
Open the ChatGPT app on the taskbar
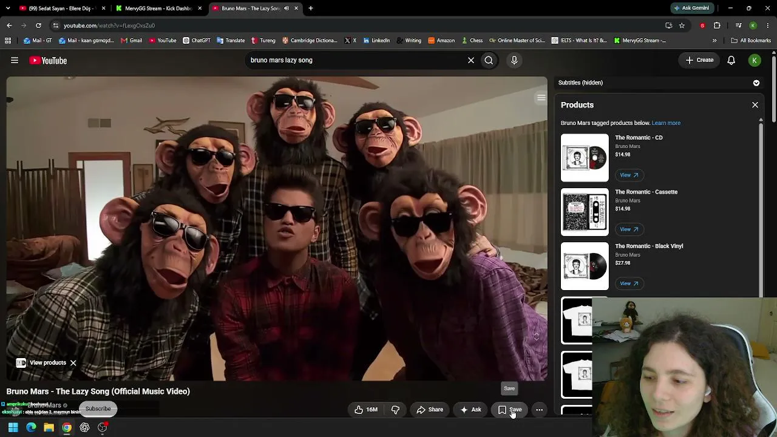click(84, 427)
